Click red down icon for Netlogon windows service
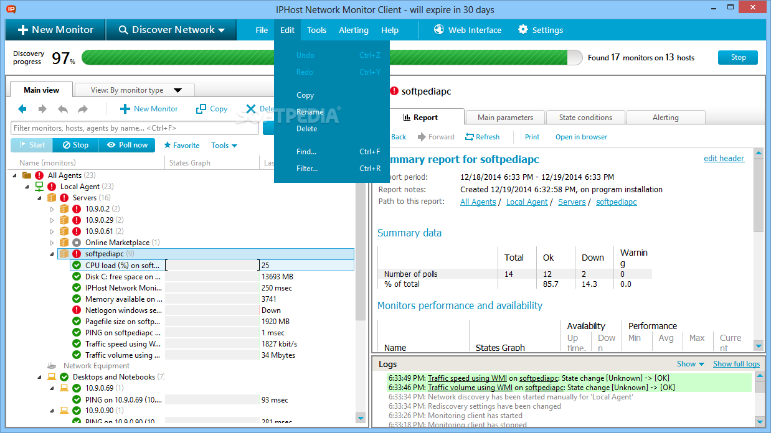This screenshot has width=771, height=433. 77,310
